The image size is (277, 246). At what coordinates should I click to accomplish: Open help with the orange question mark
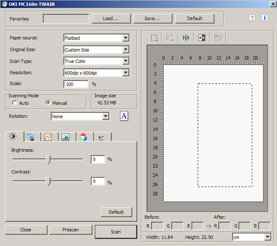click(252, 18)
